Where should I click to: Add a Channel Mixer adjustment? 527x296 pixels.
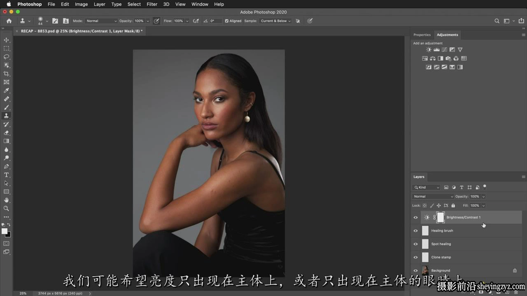[x=456, y=58]
